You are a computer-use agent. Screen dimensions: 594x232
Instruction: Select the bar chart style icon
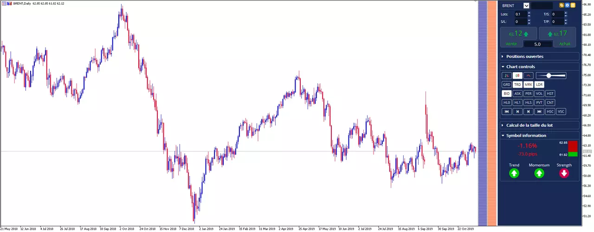click(506, 75)
